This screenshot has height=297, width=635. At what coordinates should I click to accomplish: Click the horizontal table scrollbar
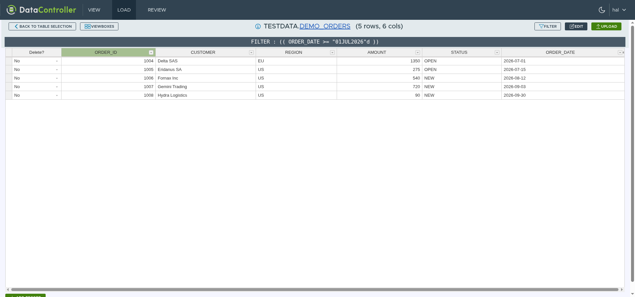(x=315, y=289)
